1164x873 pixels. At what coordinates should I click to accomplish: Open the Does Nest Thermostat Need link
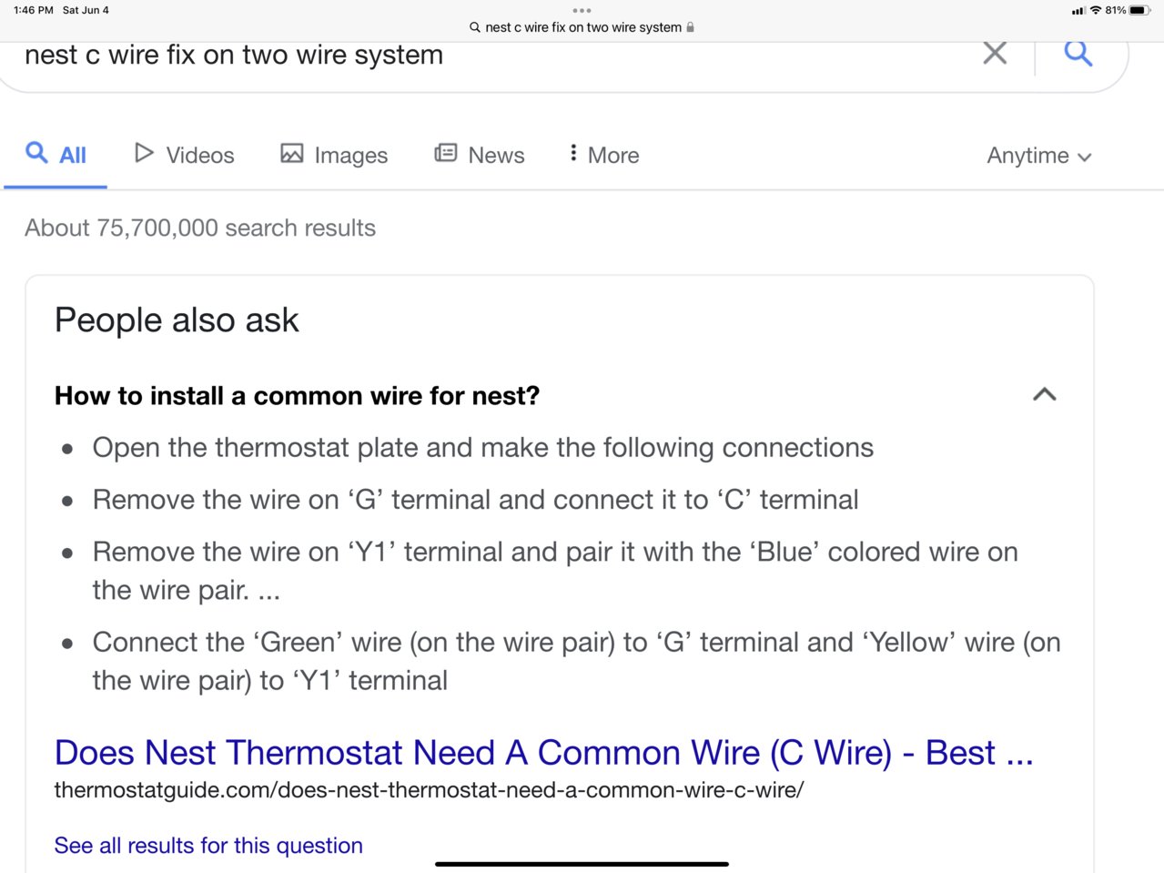point(543,753)
